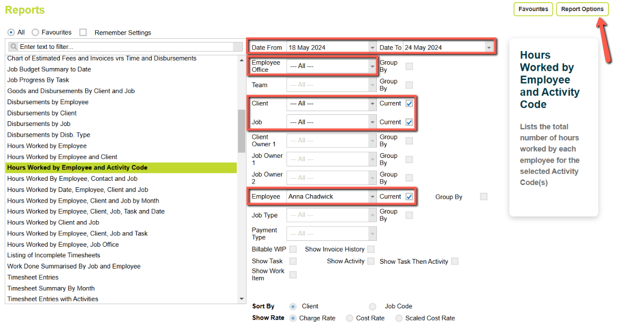Viewport: 618px width, 327px height.
Task: Click the search magnifier icon in filter box
Action: pyautogui.click(x=14, y=47)
